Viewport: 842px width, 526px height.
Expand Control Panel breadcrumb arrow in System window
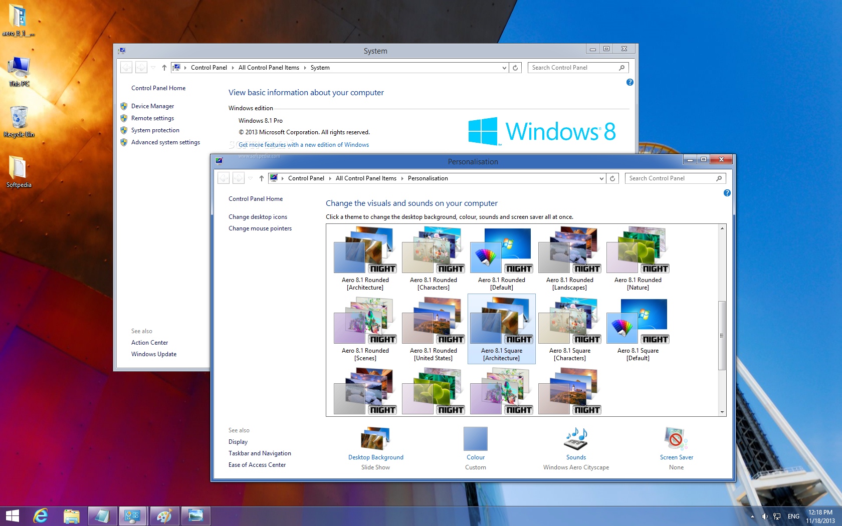[x=233, y=68]
